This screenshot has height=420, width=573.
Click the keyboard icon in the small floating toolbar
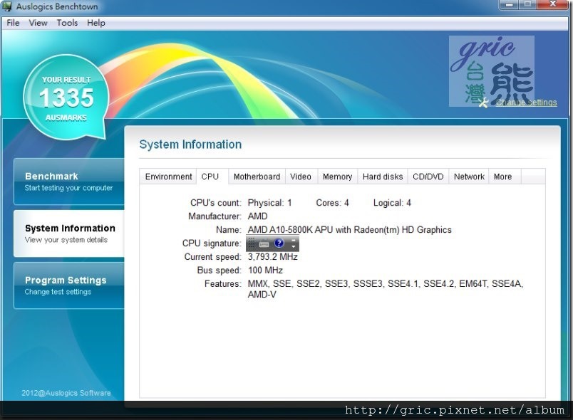(x=264, y=244)
